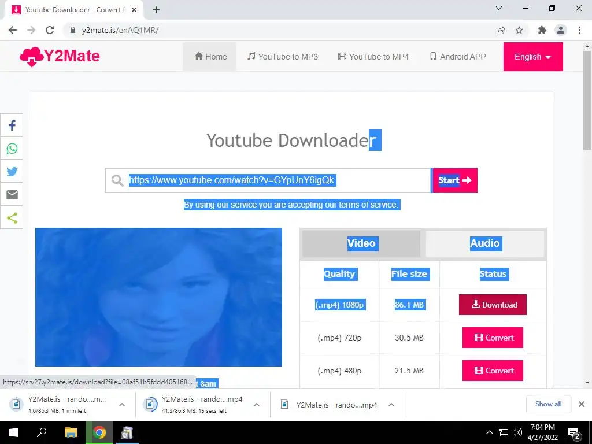Click the network tray icon

tap(504, 432)
